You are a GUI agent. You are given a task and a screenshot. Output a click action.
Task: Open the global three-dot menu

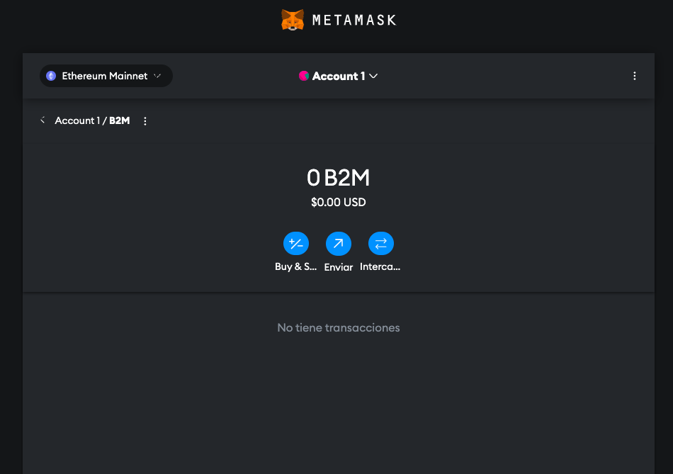[634, 76]
